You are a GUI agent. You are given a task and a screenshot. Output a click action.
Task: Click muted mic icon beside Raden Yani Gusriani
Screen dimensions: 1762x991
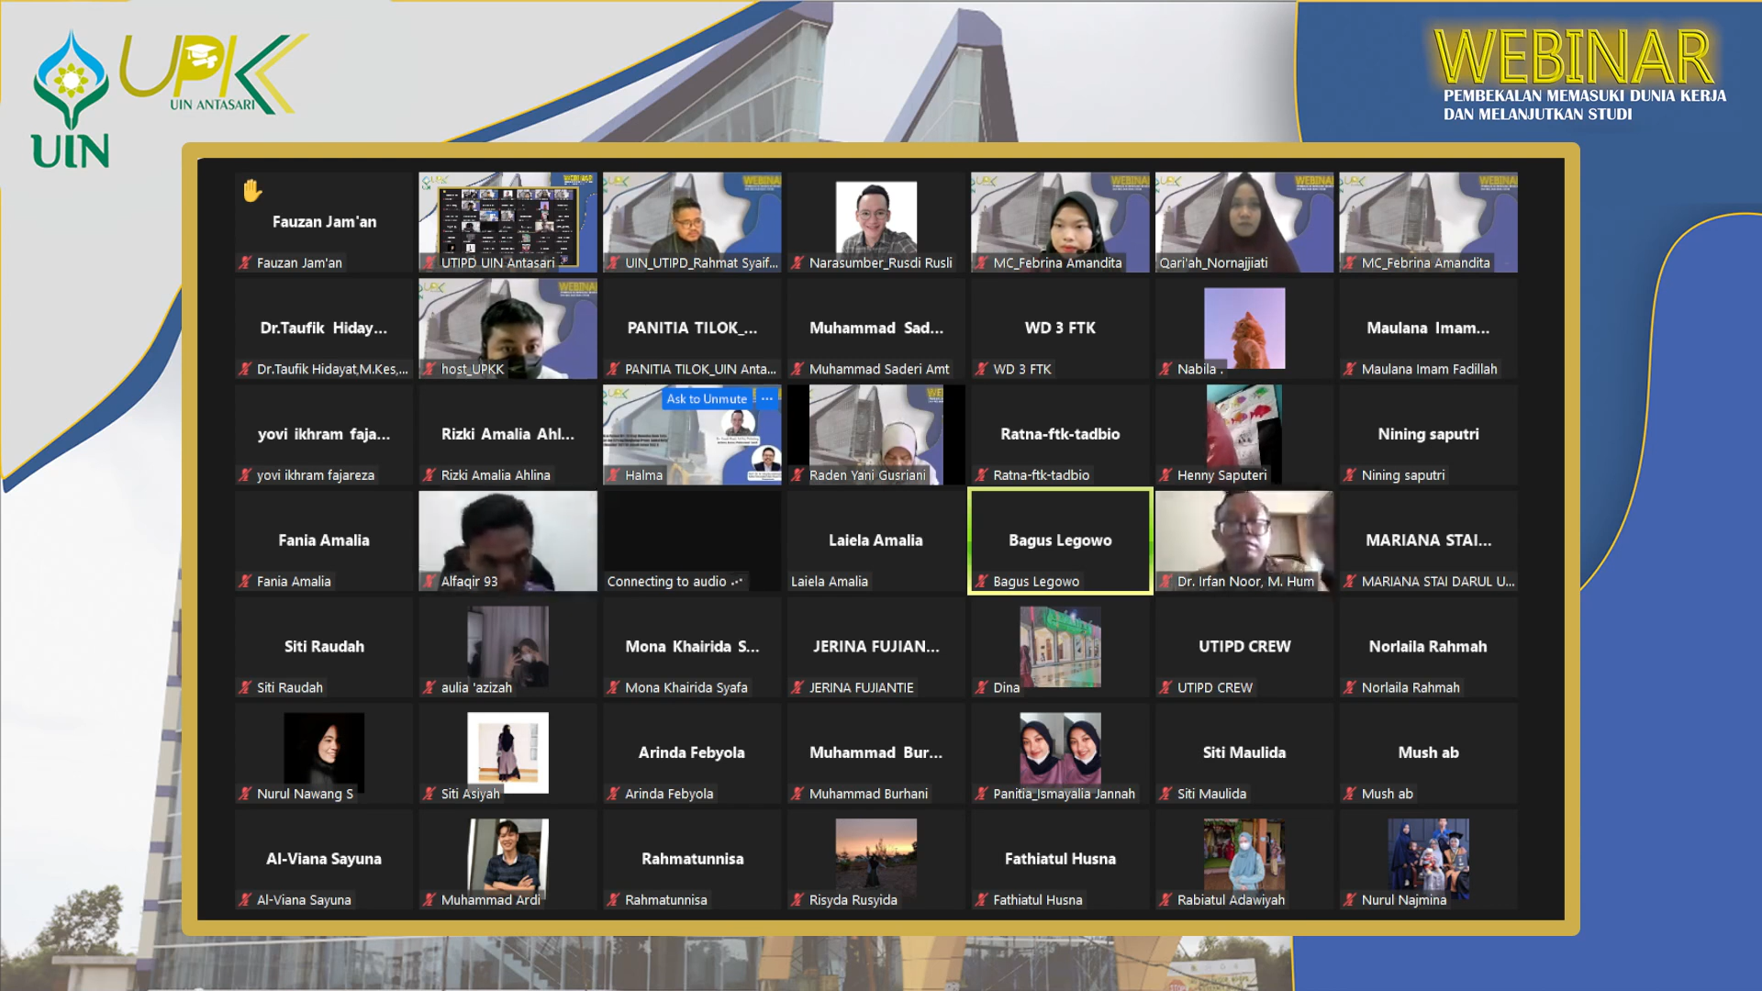(x=797, y=474)
